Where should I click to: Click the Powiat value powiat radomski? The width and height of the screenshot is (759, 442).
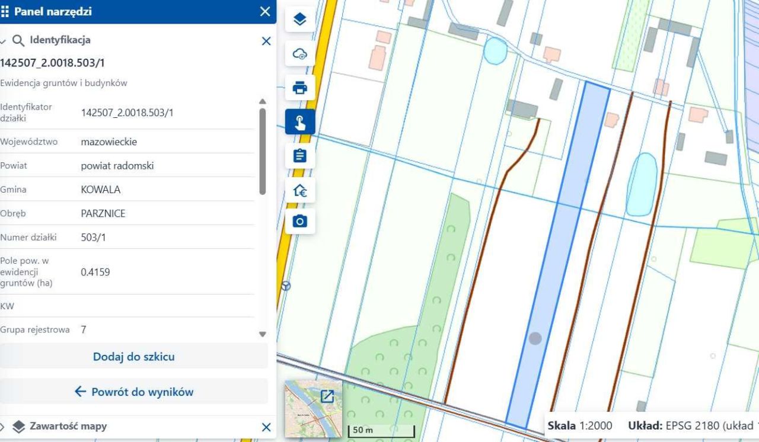click(x=117, y=166)
